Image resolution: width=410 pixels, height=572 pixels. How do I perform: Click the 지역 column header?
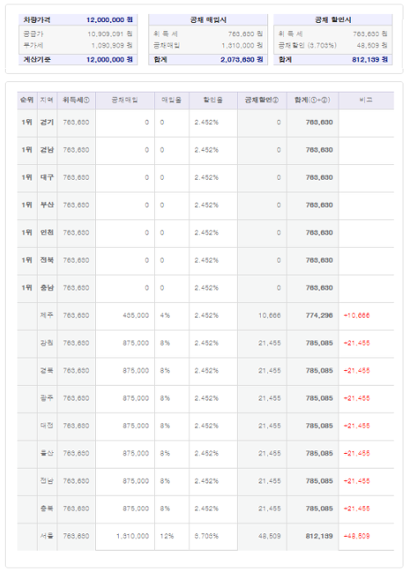coord(47,100)
